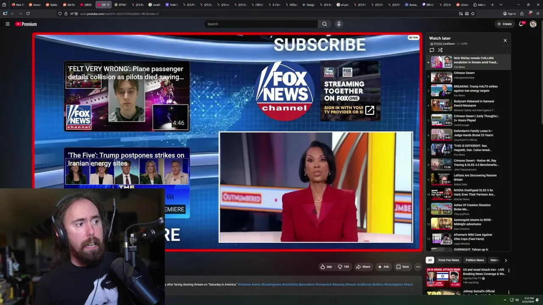Hide the end screen elements

click(414, 38)
